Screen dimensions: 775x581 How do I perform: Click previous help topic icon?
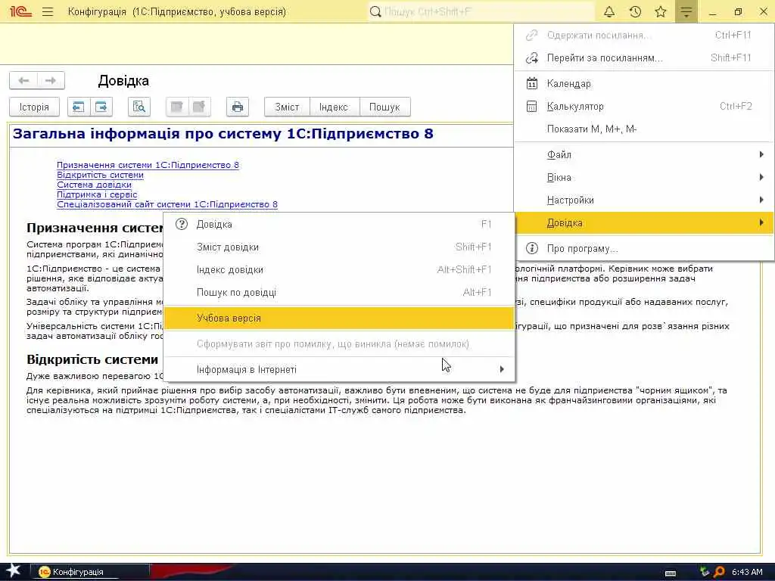(79, 107)
